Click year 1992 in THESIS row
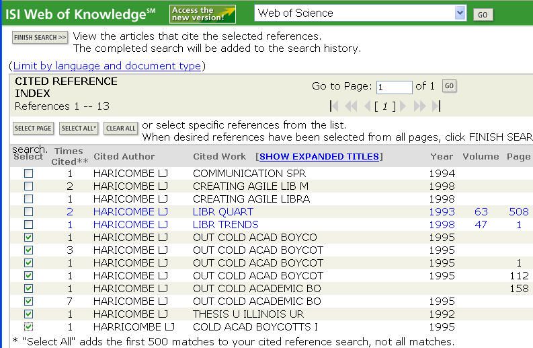This screenshot has height=348, width=533. pos(442,314)
